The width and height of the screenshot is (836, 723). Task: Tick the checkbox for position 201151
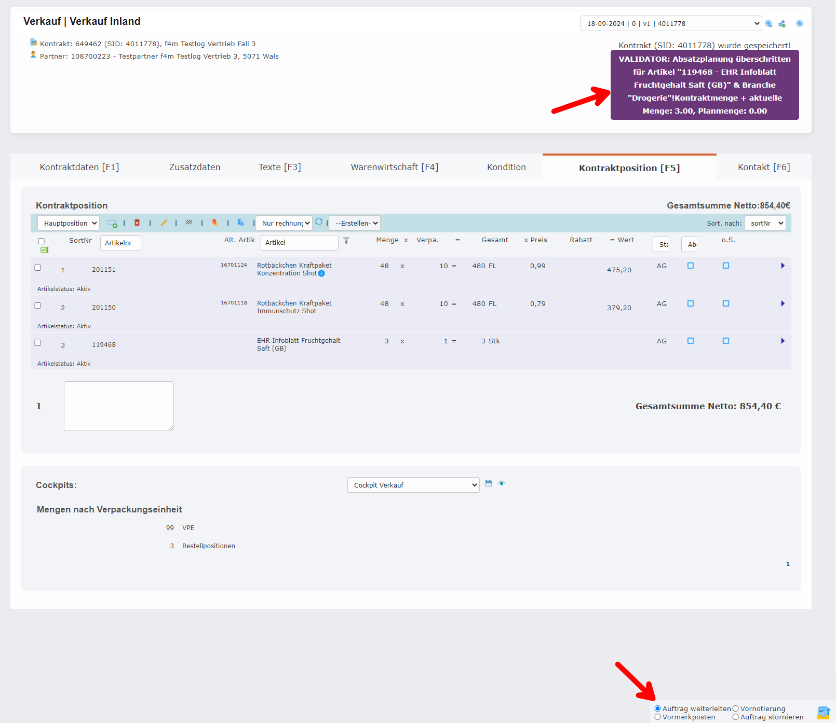38,268
